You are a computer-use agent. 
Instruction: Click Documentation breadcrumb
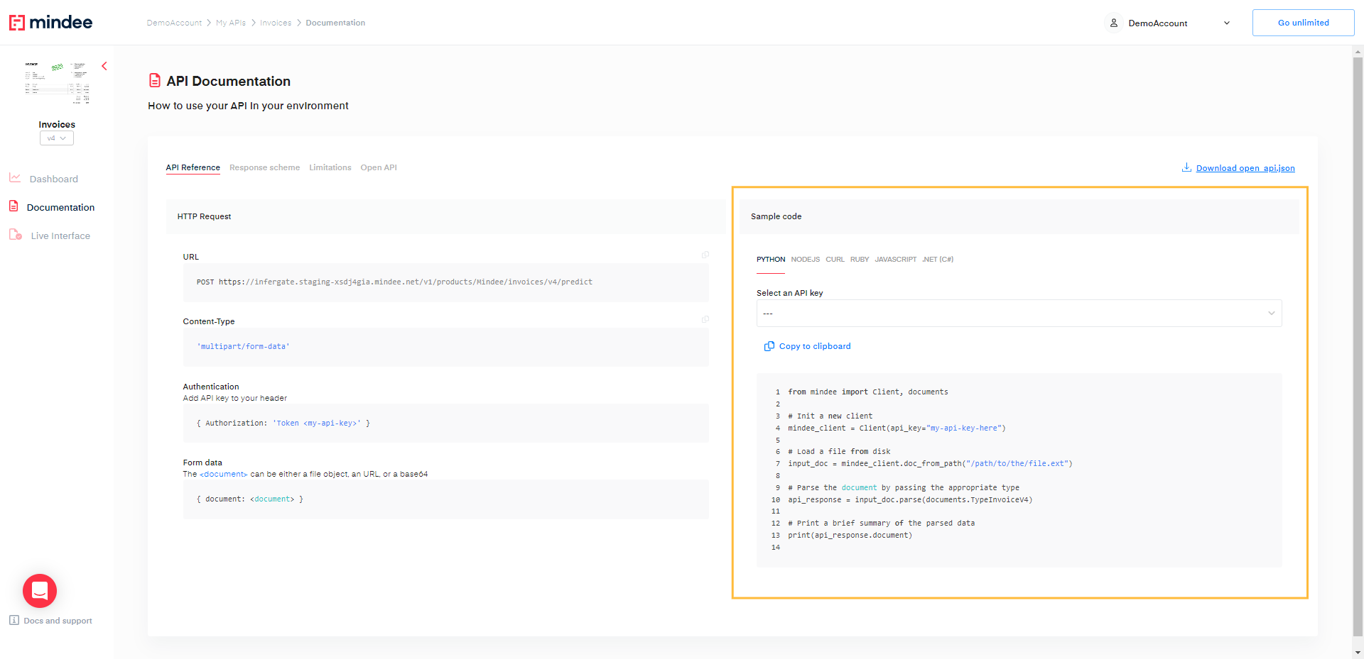[335, 23]
